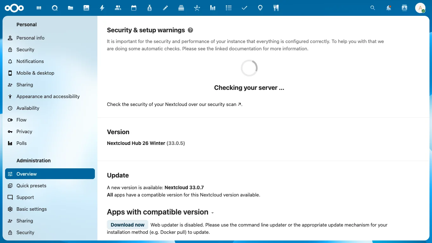Open unified search with the magnifier icon
Viewport: 432px width, 243px height.
click(373, 8)
